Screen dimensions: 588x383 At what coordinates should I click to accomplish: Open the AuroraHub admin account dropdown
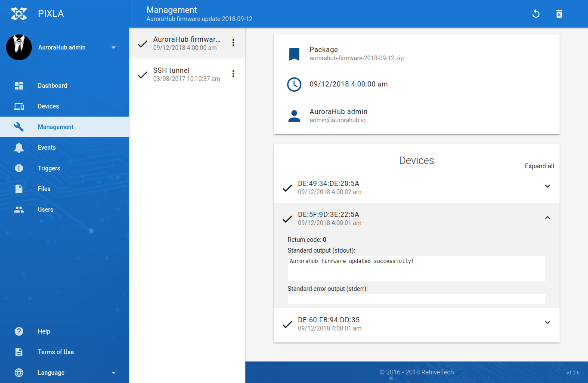coord(114,47)
